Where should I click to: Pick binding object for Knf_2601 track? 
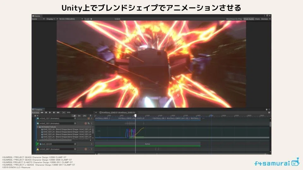point(75,149)
